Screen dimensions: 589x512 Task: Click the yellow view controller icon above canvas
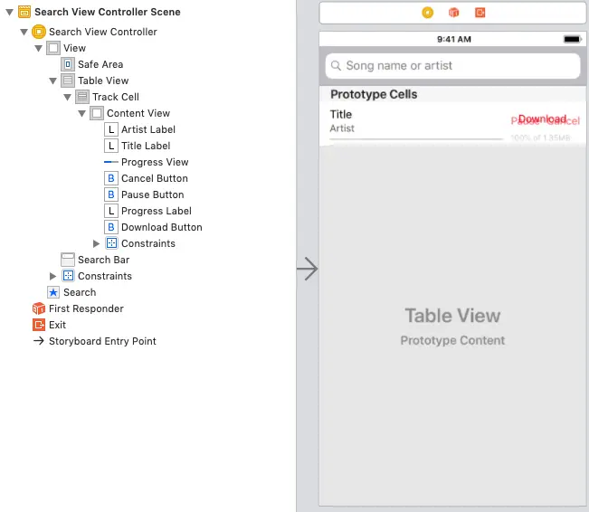[427, 13]
